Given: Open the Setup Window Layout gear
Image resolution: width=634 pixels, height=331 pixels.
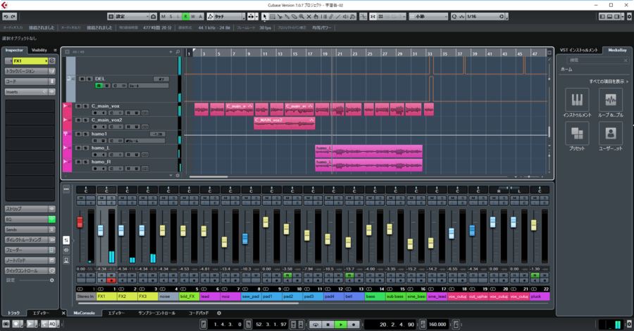Looking at the screenshot, I should point(630,17).
